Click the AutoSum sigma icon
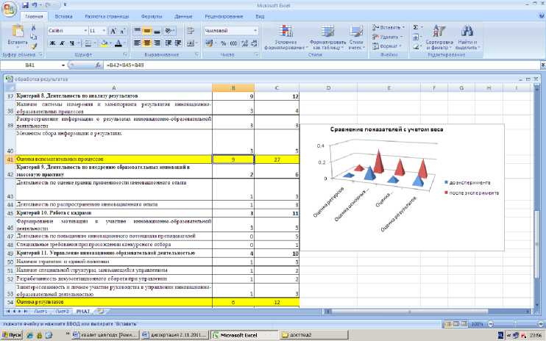 (416, 26)
